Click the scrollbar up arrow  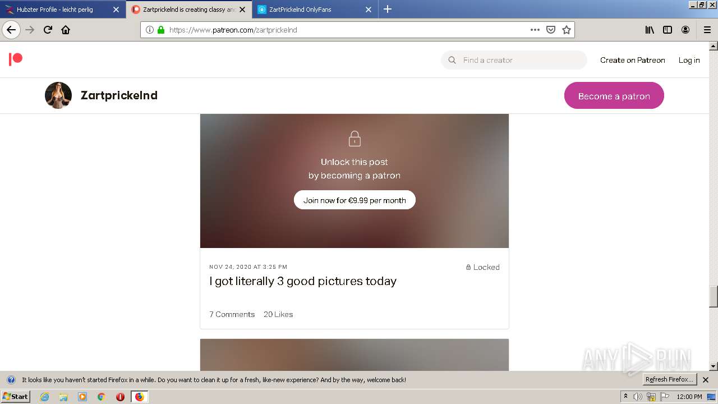[714, 46]
